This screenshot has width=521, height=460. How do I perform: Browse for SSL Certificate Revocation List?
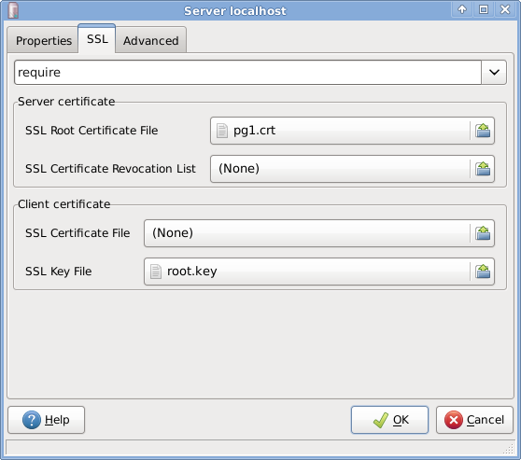tap(483, 169)
